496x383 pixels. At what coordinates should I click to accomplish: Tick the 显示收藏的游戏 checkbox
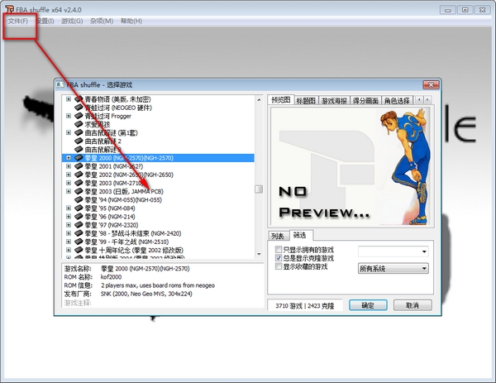[x=279, y=266]
